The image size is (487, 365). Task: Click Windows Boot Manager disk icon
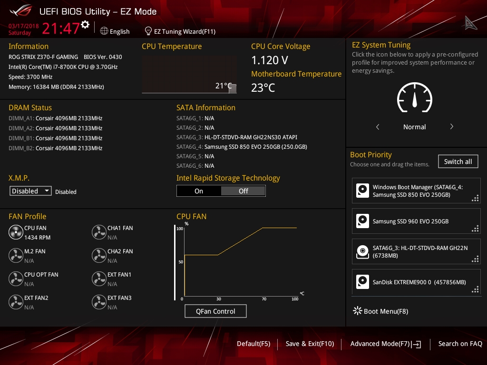(x=362, y=191)
